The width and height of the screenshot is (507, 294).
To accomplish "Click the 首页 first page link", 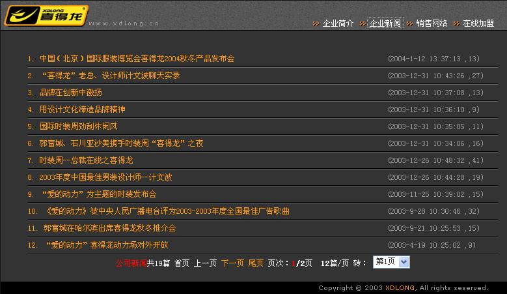I will (x=182, y=263).
